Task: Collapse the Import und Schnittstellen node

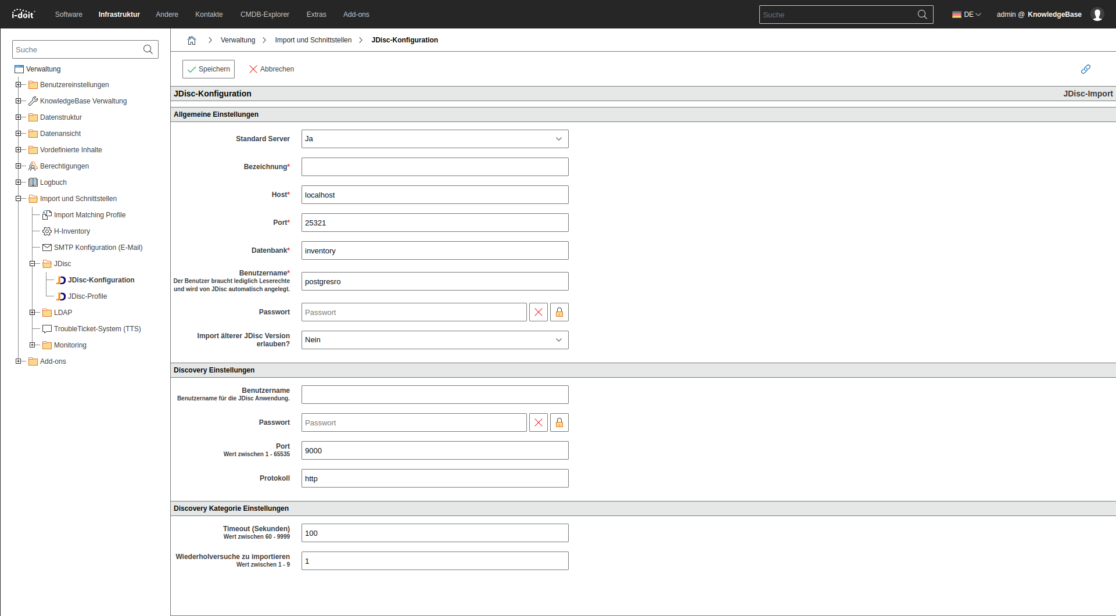Action: click(19, 199)
